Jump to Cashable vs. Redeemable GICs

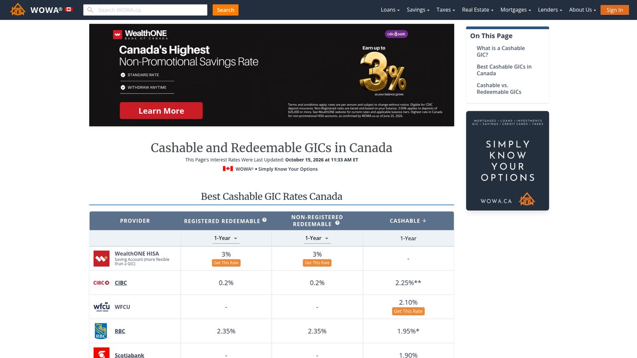(499, 89)
